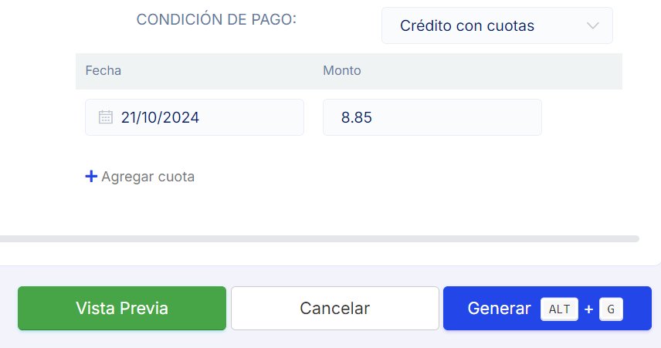Click the Monto column header
661x348 pixels.
point(342,71)
